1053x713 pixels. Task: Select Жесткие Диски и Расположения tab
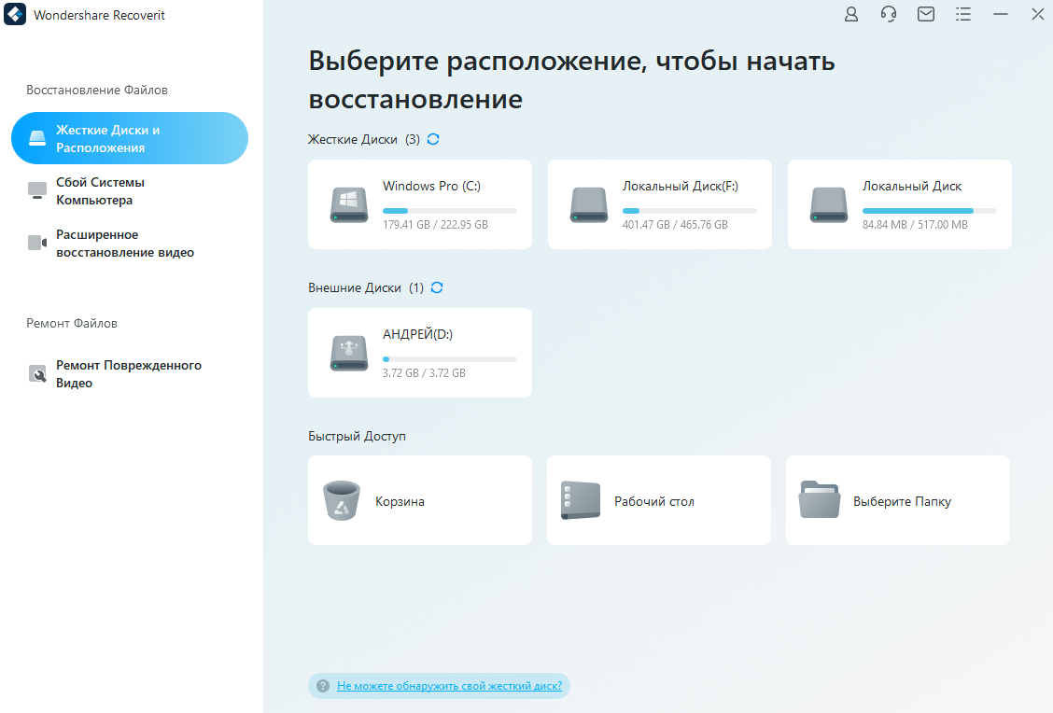click(130, 138)
